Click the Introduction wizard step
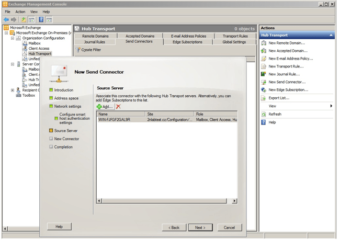Viewport: 340px width, 240px height. pyautogui.click(x=63, y=90)
